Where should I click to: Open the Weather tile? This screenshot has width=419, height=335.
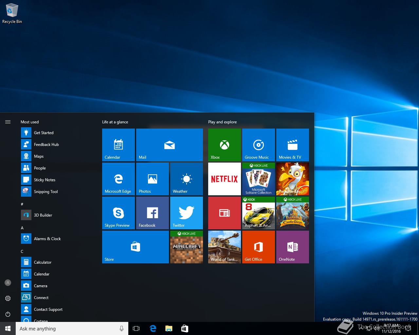187,179
